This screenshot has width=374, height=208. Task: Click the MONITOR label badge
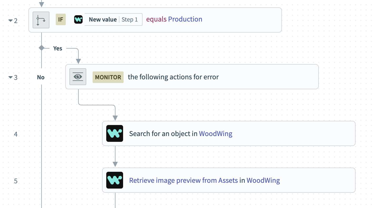pyautogui.click(x=108, y=77)
